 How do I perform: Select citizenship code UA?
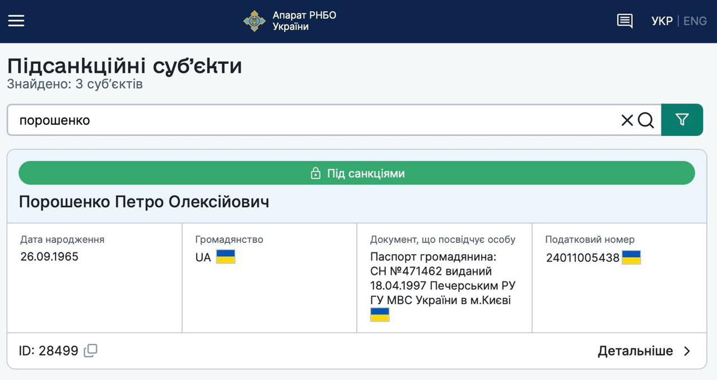pos(203,258)
